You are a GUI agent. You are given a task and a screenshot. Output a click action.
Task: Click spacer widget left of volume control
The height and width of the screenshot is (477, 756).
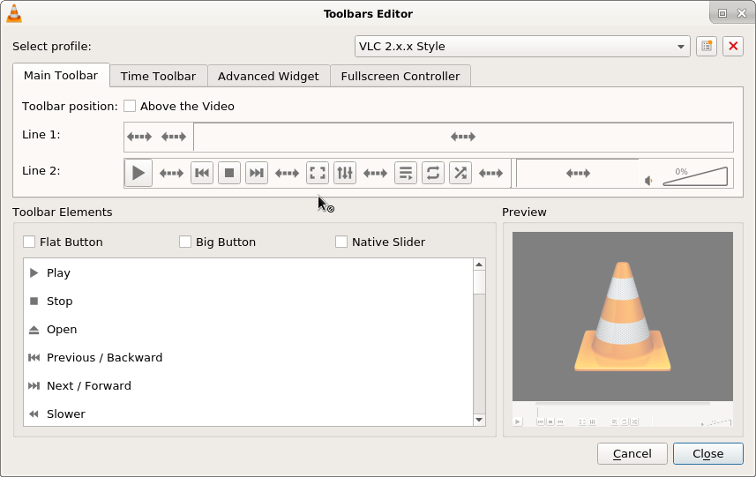(x=578, y=173)
